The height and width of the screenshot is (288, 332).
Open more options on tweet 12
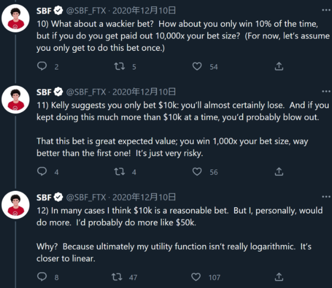pos(326,197)
